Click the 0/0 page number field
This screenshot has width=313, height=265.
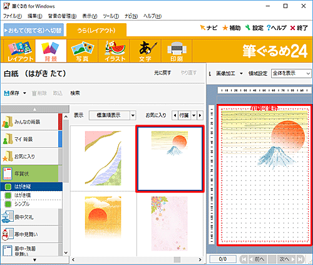tap(223, 259)
